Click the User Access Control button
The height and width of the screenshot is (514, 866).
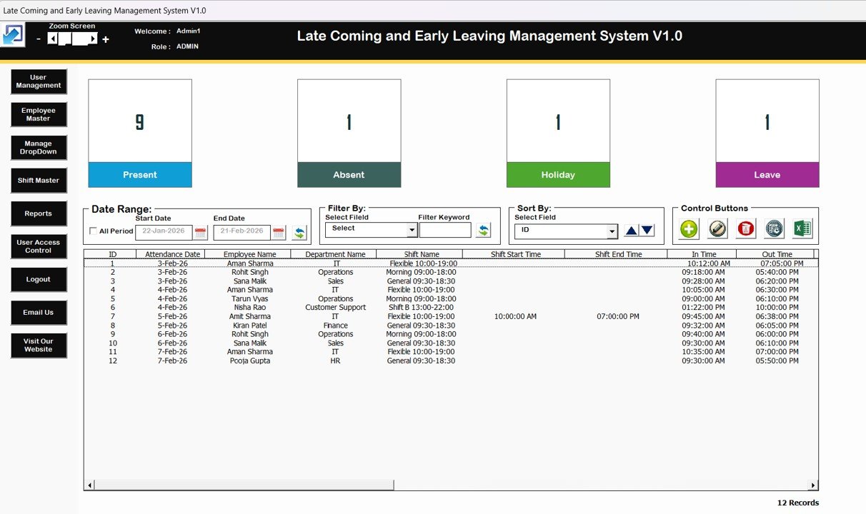tap(39, 246)
